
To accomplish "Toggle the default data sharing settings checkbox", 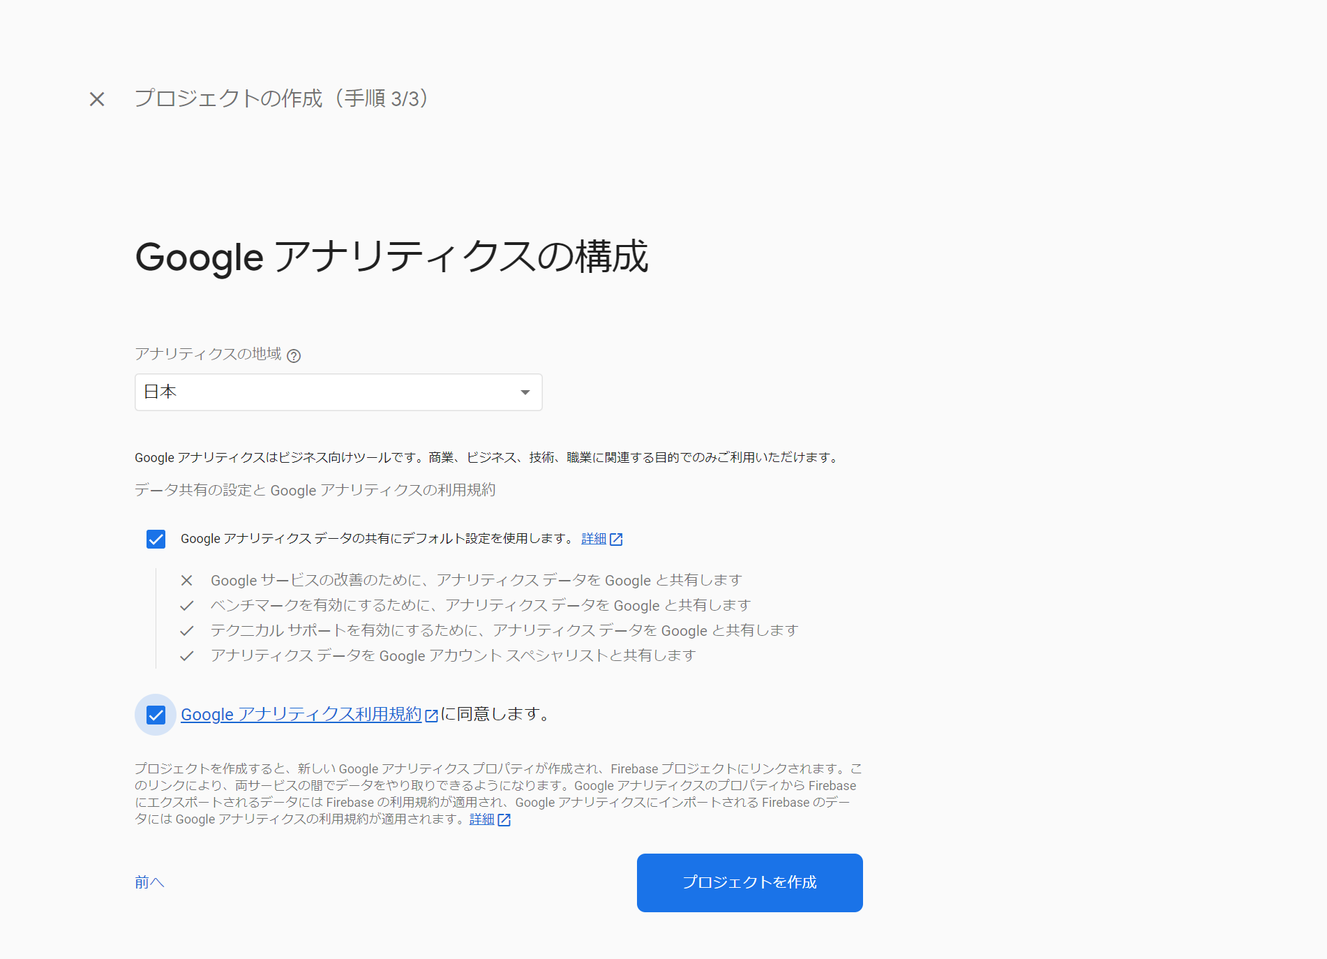I will 156,539.
